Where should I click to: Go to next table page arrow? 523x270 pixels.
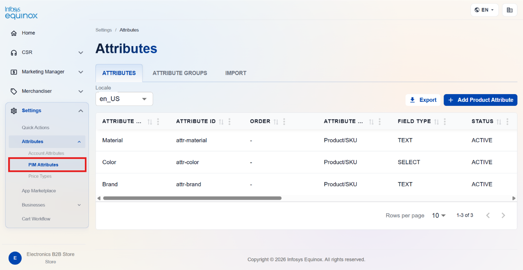pyautogui.click(x=503, y=216)
